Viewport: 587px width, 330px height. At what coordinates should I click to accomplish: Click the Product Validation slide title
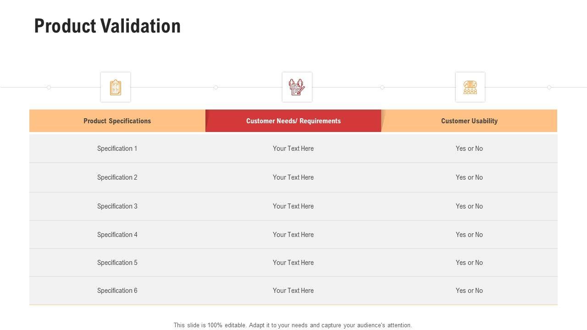tap(107, 26)
